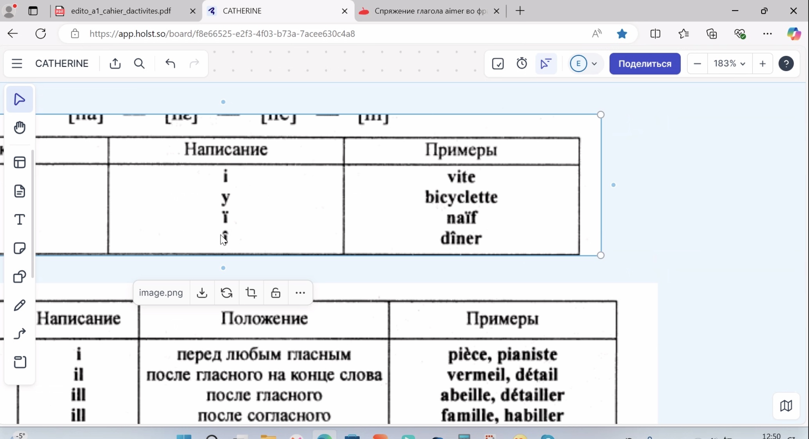Toggle collaborator cursors visibility icon
Viewport: 809px width, 439px height.
(546, 64)
